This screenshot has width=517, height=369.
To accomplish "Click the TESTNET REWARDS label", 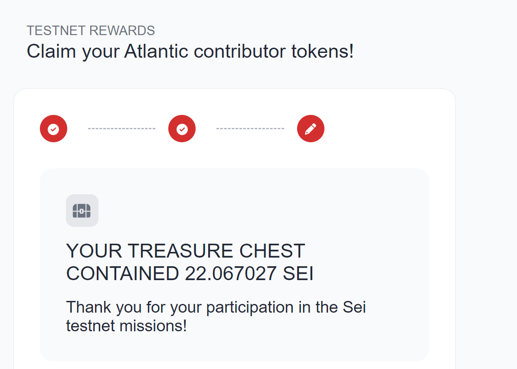I will (91, 31).
